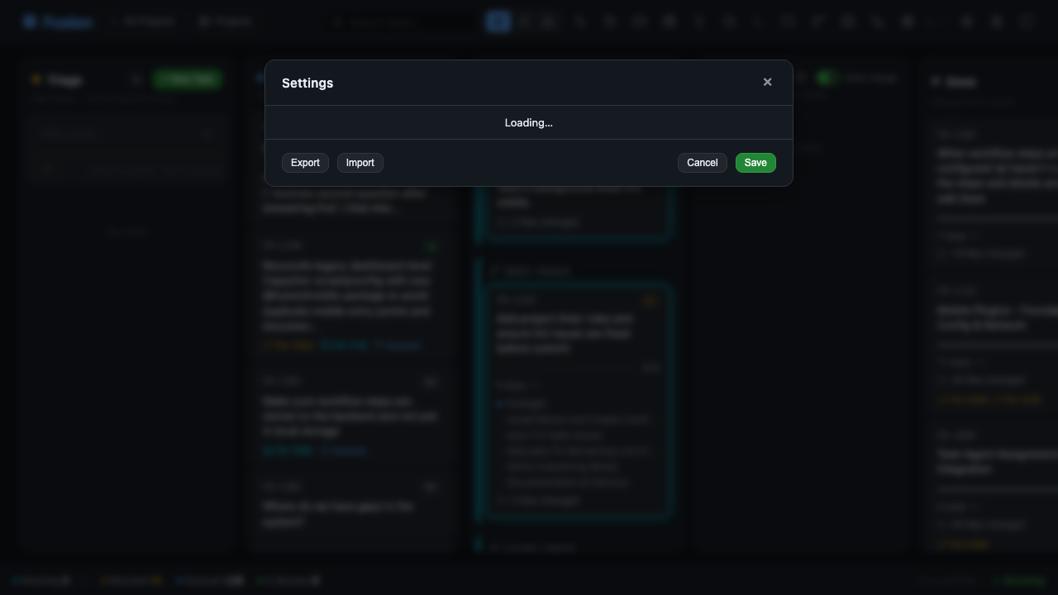Click the Fusion logo in the top-left
1058x595 pixels.
point(58,22)
